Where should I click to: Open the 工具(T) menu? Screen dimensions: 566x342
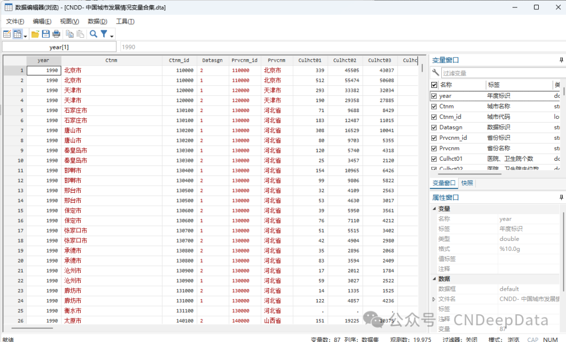click(x=125, y=21)
